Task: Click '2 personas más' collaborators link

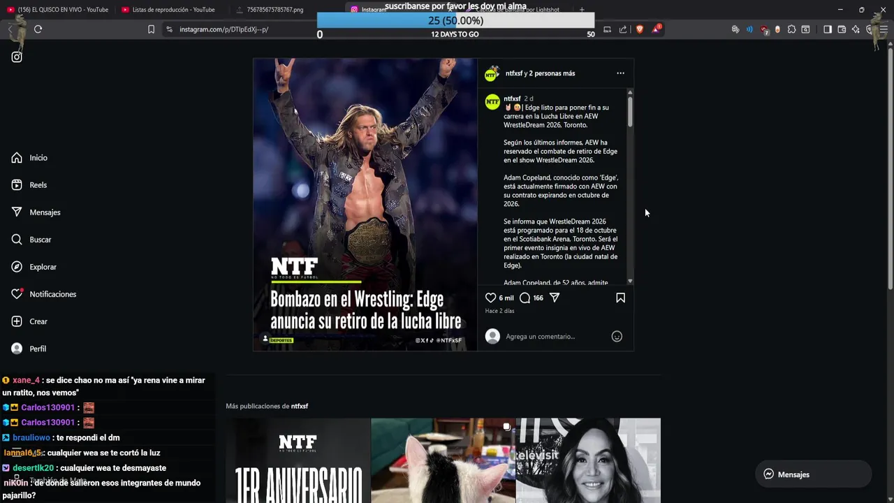Action: [x=552, y=73]
